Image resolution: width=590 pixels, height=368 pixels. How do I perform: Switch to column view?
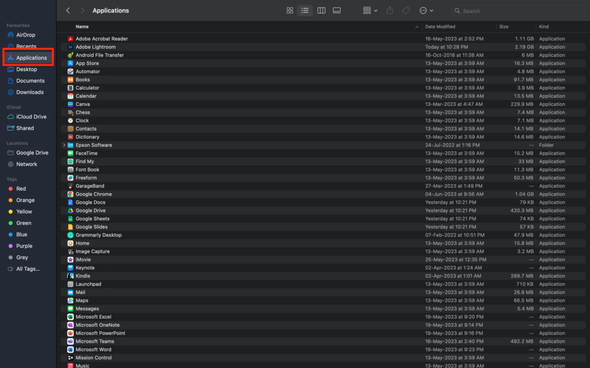point(322,10)
